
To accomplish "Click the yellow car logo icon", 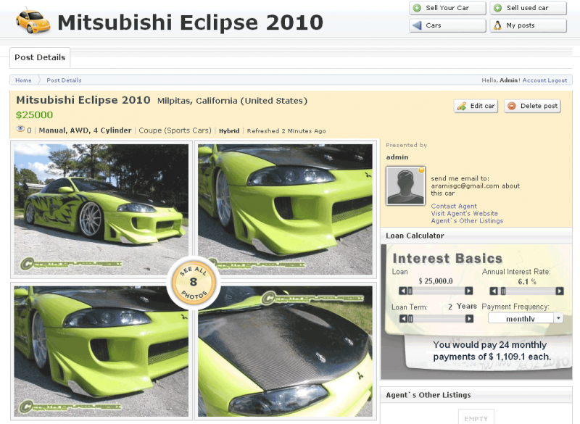I will point(33,22).
